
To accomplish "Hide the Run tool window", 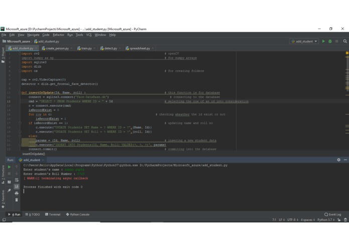I will pos(345,160).
